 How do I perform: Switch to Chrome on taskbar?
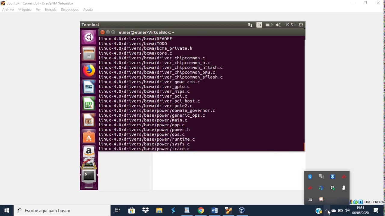(201, 211)
